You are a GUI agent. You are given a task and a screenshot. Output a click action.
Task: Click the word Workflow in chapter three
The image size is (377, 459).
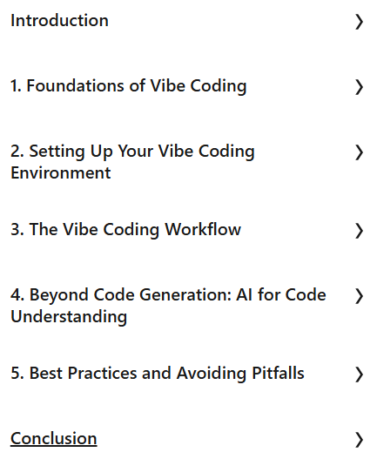[203, 229]
